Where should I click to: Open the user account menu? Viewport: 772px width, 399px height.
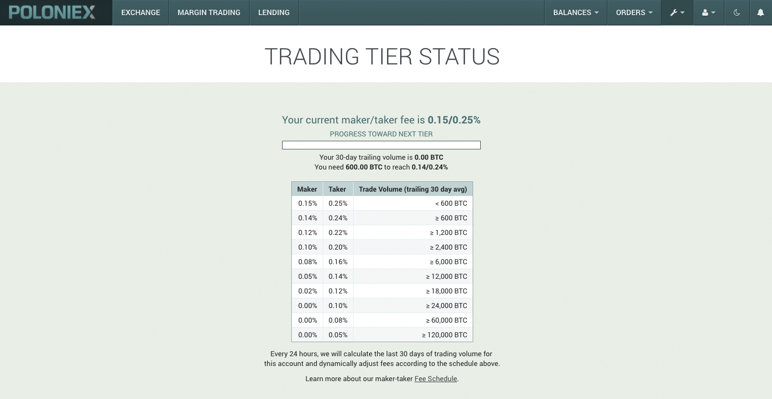pyautogui.click(x=709, y=12)
